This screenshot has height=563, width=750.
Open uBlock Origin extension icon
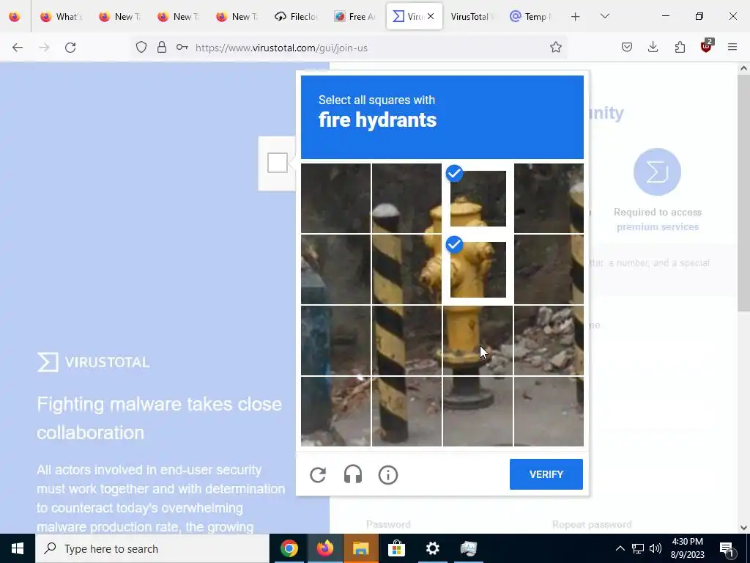coord(707,46)
